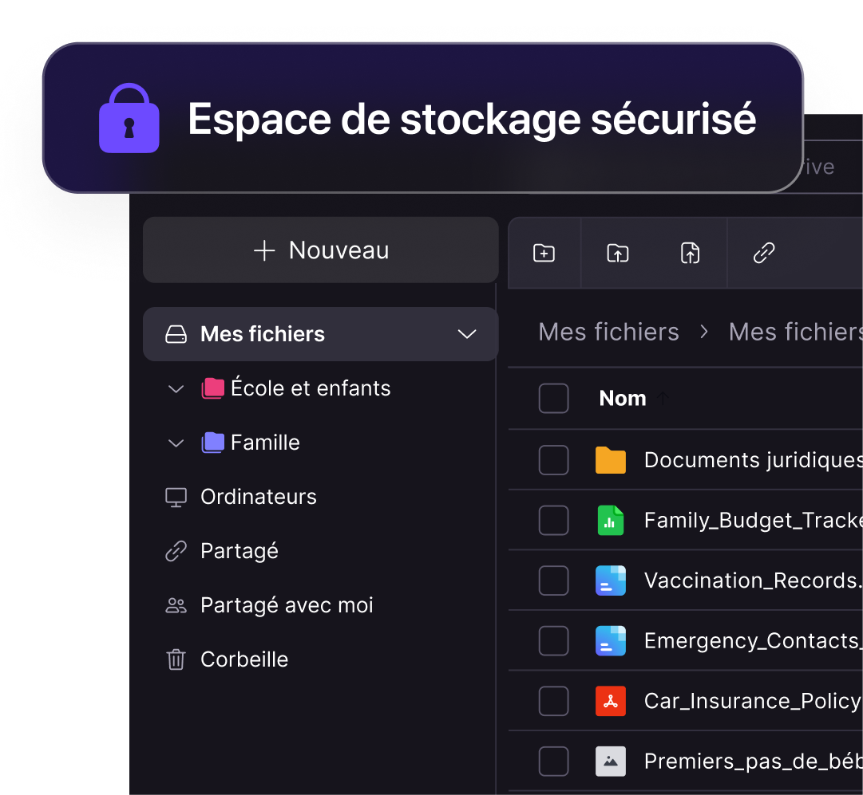863x795 pixels.
Task: Sort files by the Nom column
Action: coord(623,399)
